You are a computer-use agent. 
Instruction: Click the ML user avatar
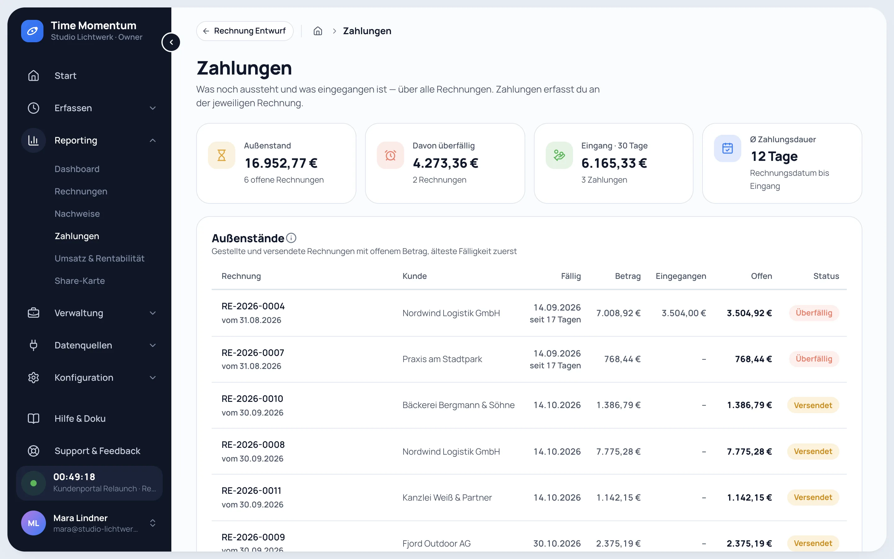coord(34,523)
